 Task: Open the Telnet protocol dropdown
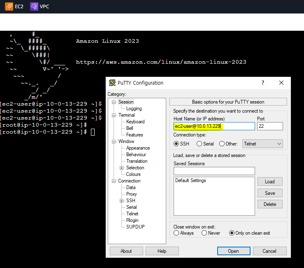click(x=262, y=144)
